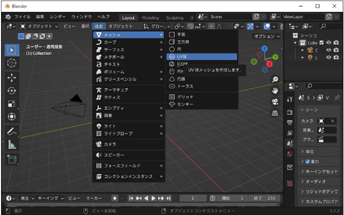344x215 pixels.
Task: Click the hand icon to pan the view
Action: coord(275,91)
